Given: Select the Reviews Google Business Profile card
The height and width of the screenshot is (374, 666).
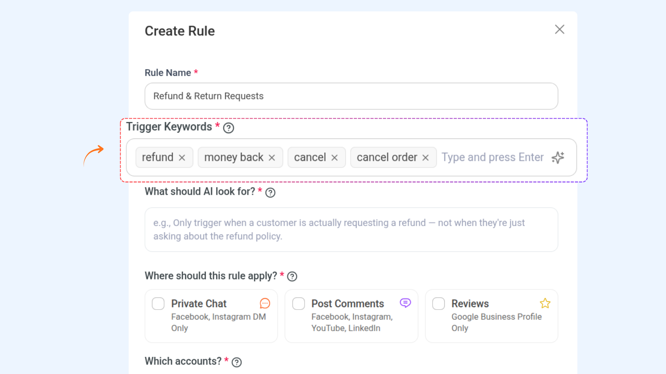Looking at the screenshot, I should (496, 322).
